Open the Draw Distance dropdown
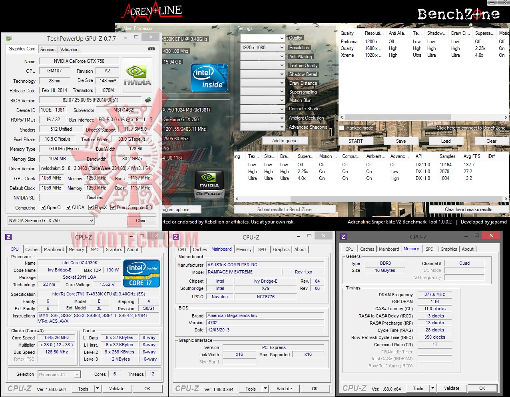Viewport: 510px width, 397px height. pos(263,83)
